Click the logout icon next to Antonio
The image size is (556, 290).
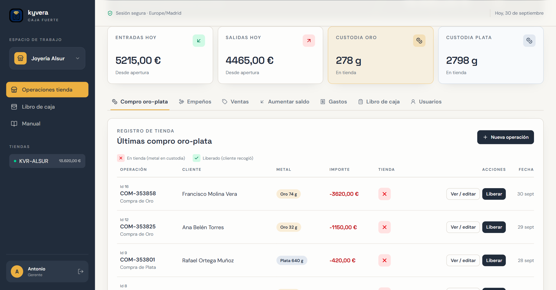click(x=81, y=272)
